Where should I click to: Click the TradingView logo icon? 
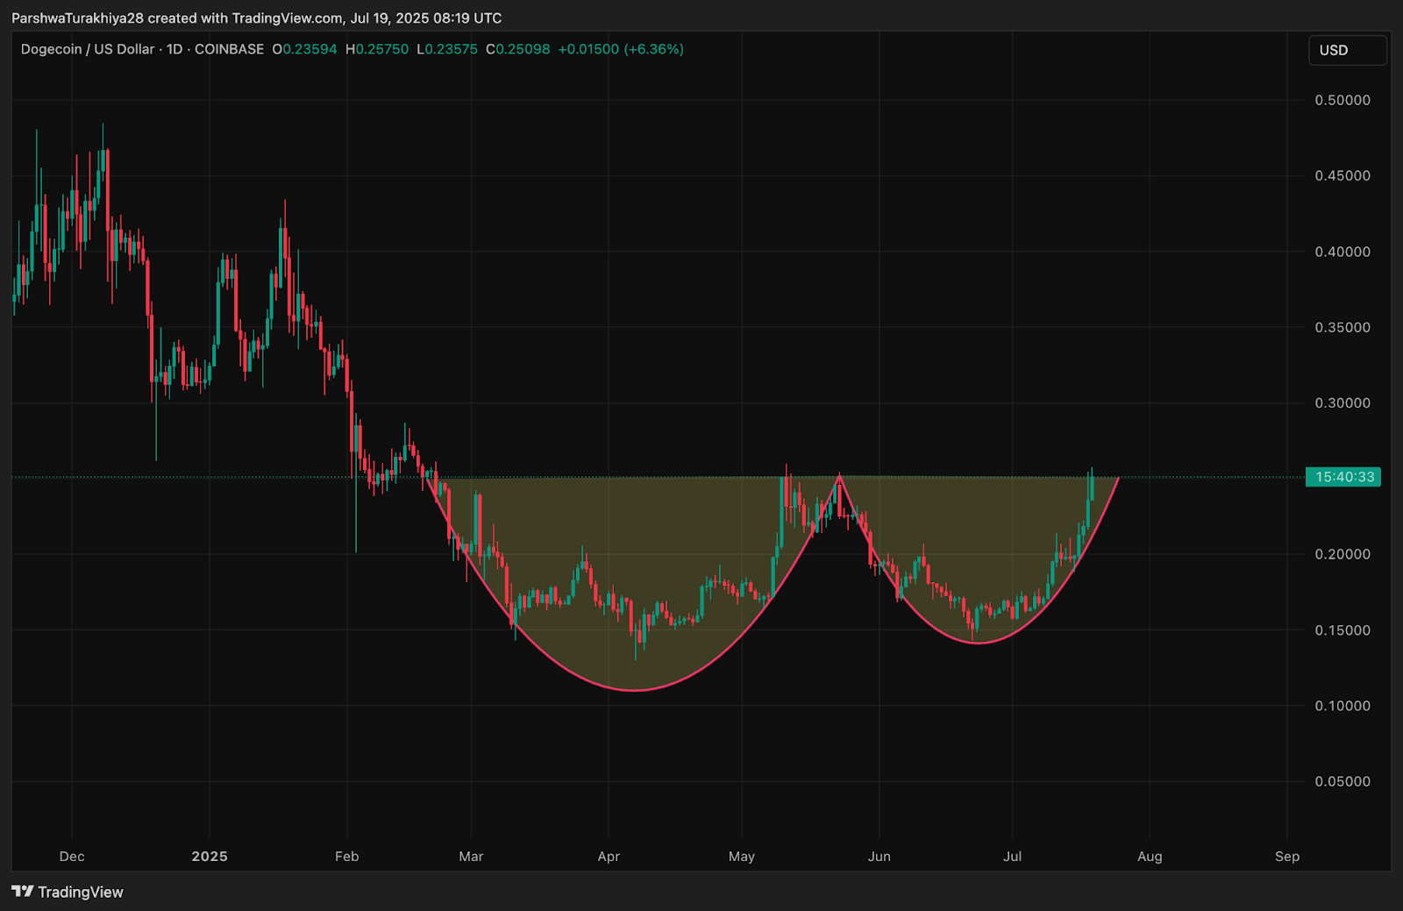click(x=22, y=892)
